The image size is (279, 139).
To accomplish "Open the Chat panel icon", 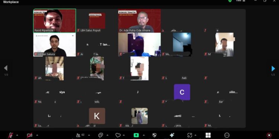I will pyautogui.click(x=101, y=135).
